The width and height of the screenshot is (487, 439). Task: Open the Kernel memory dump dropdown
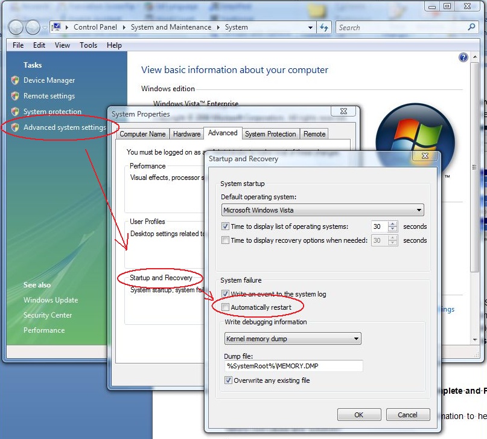tap(293, 339)
